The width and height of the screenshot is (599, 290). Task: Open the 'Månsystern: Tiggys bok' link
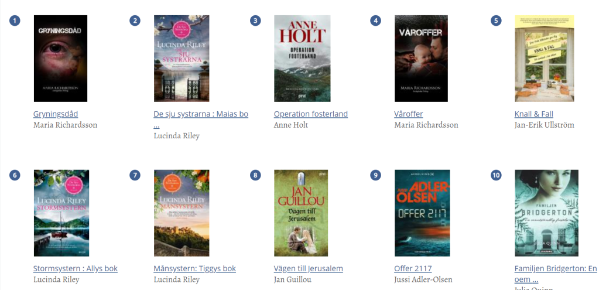tap(195, 268)
